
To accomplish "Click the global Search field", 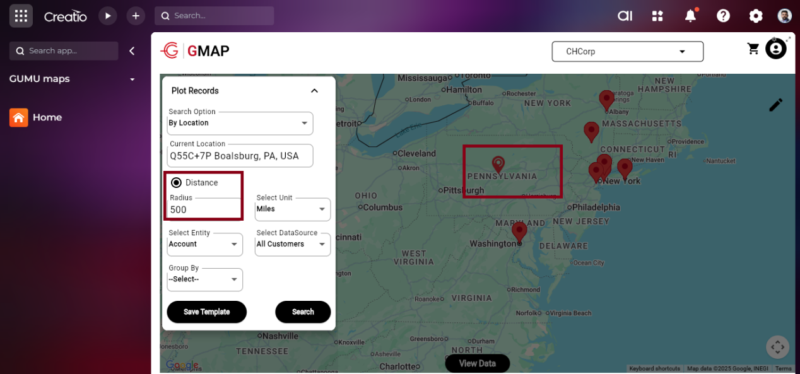I will [215, 16].
